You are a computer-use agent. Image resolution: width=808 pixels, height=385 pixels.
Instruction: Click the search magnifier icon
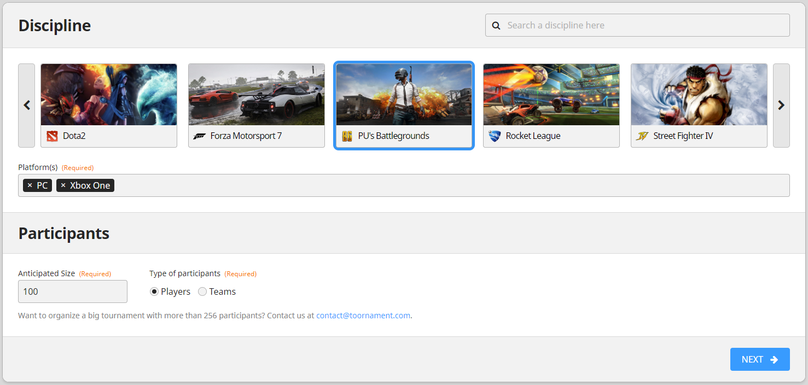tap(496, 25)
